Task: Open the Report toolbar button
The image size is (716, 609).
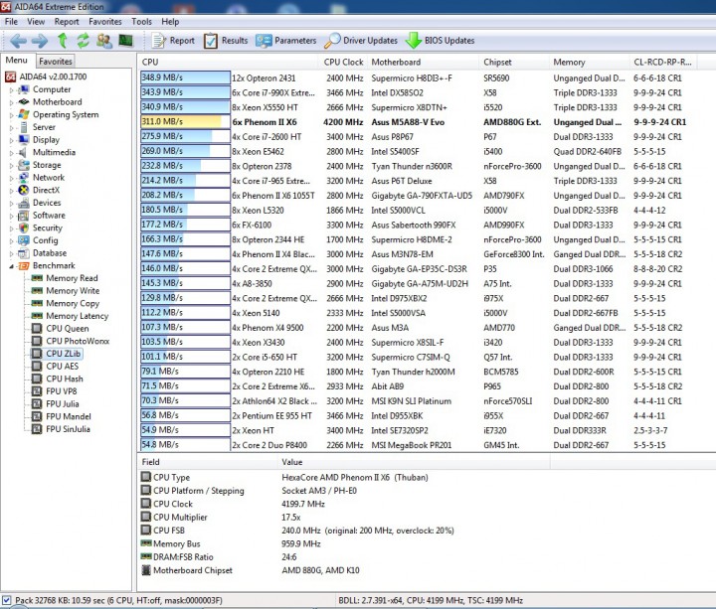Action: pyautogui.click(x=173, y=41)
